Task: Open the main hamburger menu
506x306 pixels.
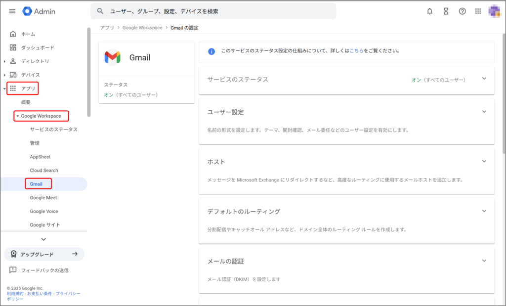Action: pos(12,11)
